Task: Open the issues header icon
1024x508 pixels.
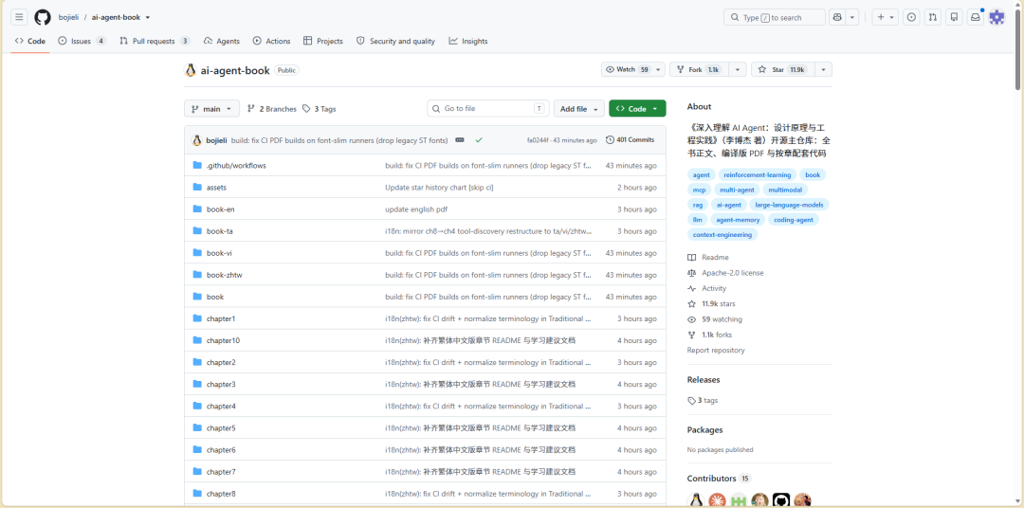Action: coord(912,18)
